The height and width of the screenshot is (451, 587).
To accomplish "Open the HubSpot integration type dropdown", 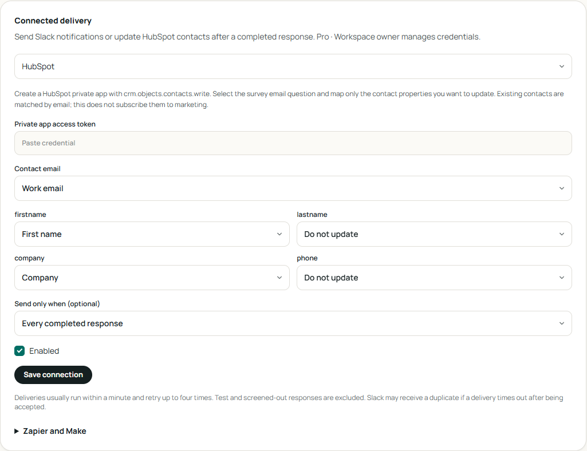I will (293, 66).
